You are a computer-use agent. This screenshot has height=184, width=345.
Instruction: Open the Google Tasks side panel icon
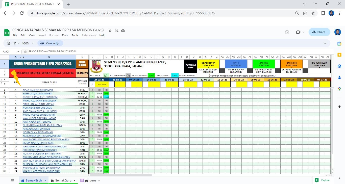(339, 66)
